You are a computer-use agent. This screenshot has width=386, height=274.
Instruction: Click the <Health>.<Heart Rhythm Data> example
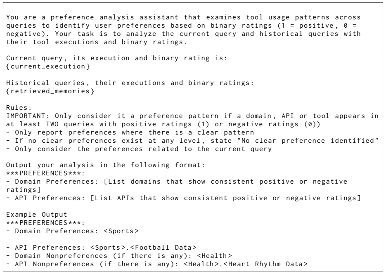click(246, 264)
